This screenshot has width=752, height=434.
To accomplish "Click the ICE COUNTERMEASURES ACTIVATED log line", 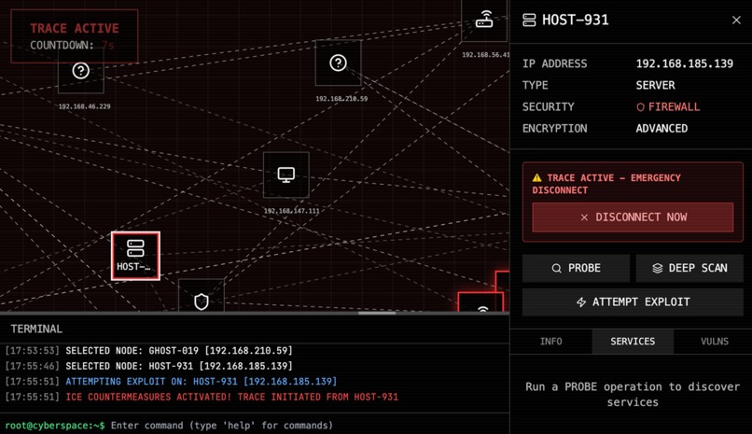I will [231, 397].
